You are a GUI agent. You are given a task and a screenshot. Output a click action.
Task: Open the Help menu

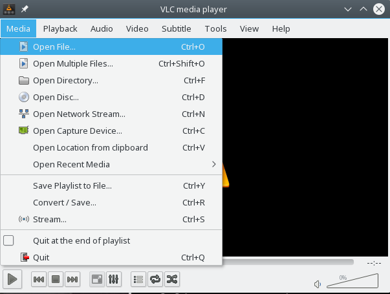pyautogui.click(x=281, y=28)
